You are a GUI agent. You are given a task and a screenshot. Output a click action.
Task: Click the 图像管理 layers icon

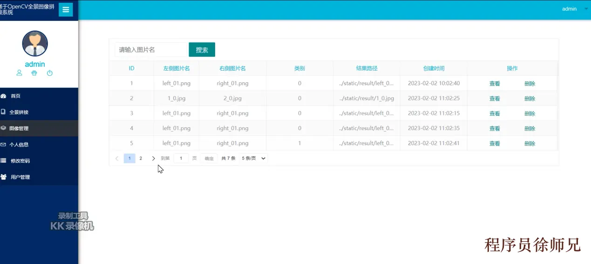point(3,128)
